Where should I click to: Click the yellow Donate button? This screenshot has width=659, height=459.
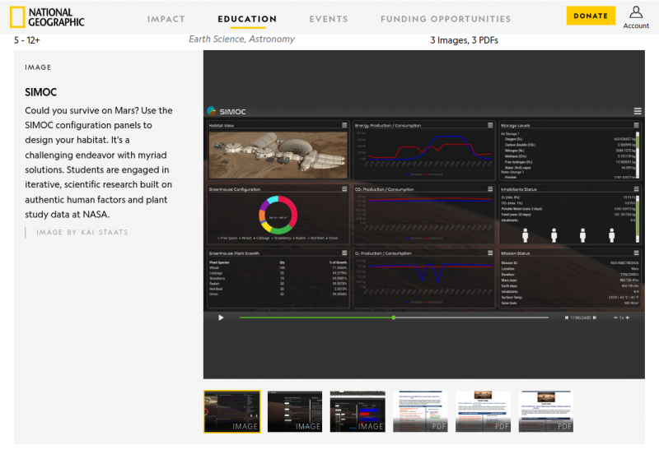click(x=591, y=16)
